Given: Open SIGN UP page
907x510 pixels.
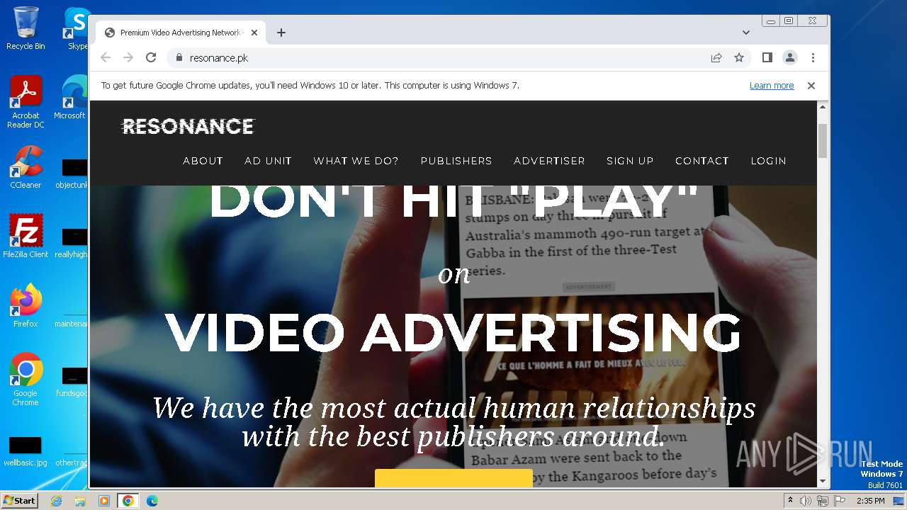Looking at the screenshot, I should click(x=631, y=161).
